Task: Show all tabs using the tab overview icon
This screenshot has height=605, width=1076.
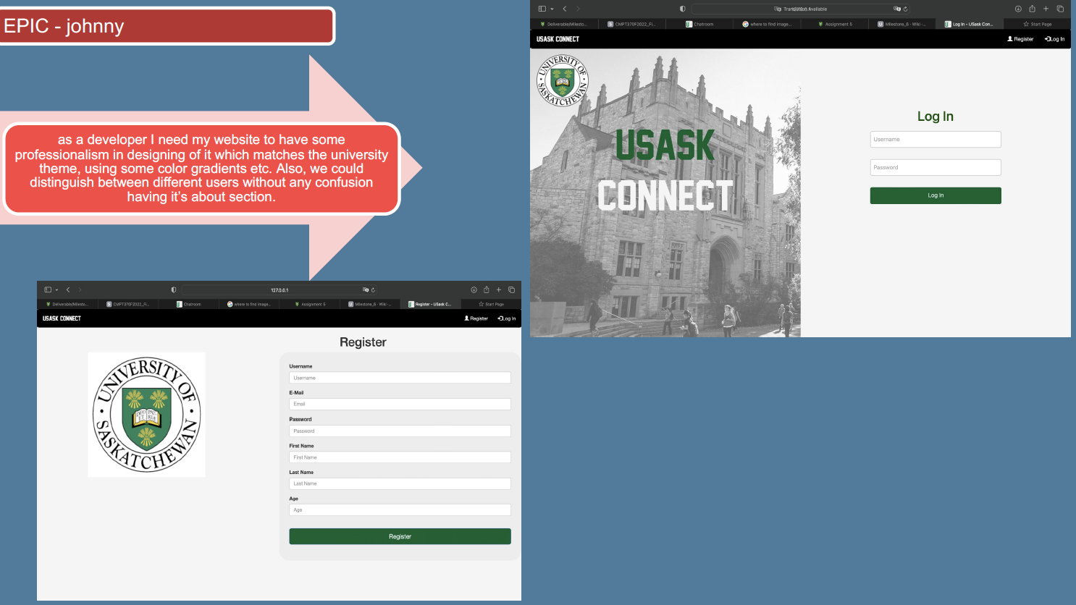Action: pos(1059,8)
